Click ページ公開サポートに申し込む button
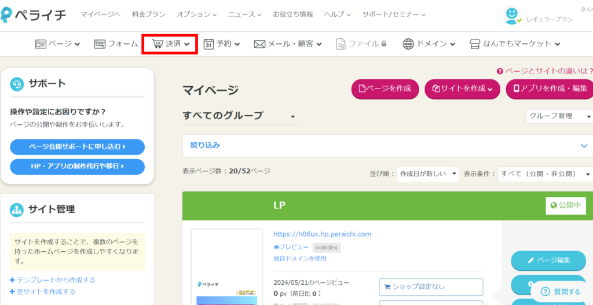The height and width of the screenshot is (305, 593). (77, 147)
